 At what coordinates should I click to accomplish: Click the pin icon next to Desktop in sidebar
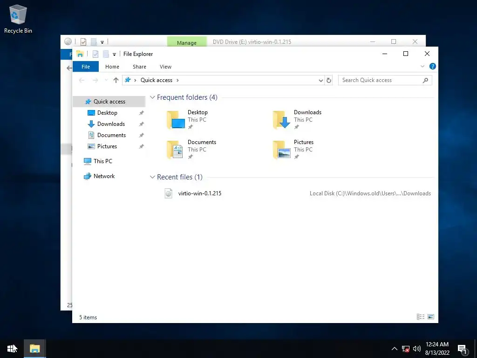[142, 113]
